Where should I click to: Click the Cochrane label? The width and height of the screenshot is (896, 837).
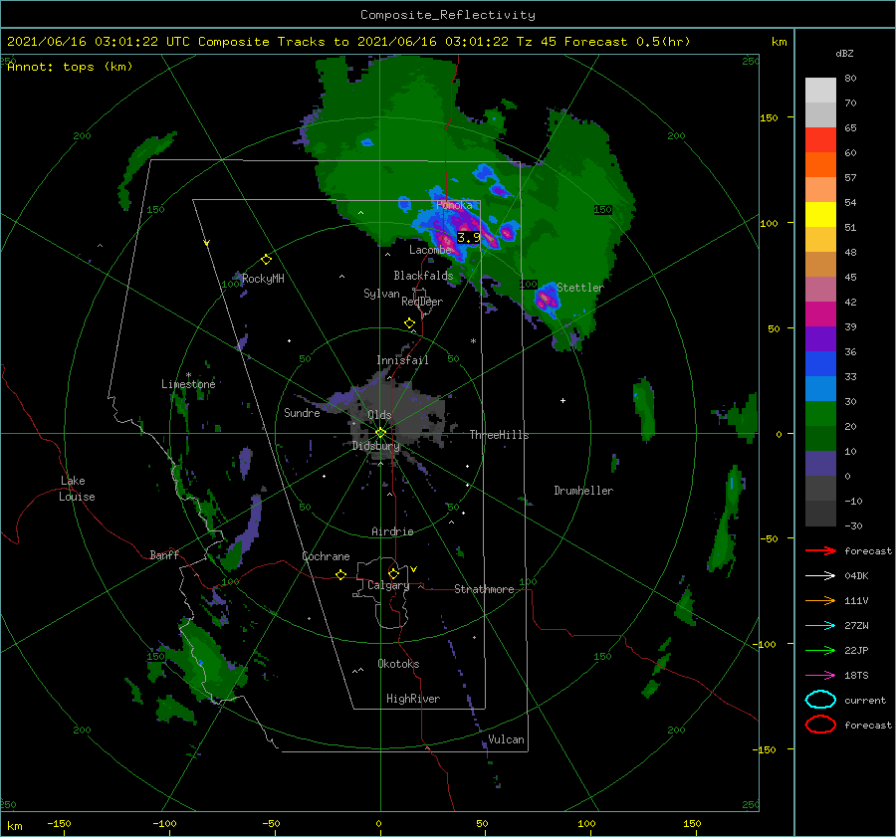[x=326, y=556]
